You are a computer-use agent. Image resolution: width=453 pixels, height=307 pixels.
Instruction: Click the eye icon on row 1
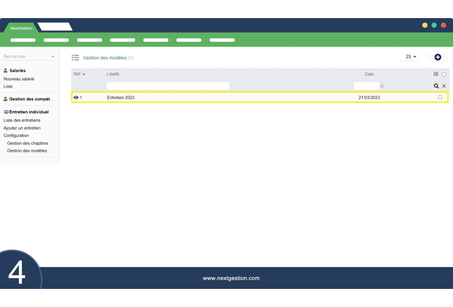76,98
